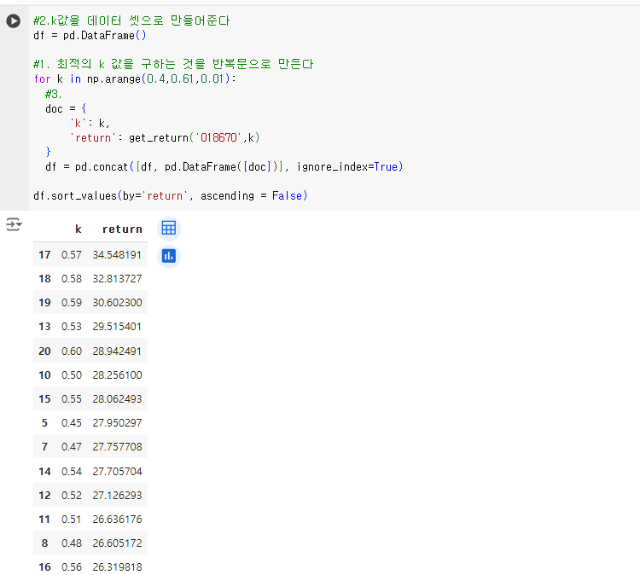This screenshot has height=575, width=640.
Task: Click k value 0.45 in table
Action: [72, 423]
